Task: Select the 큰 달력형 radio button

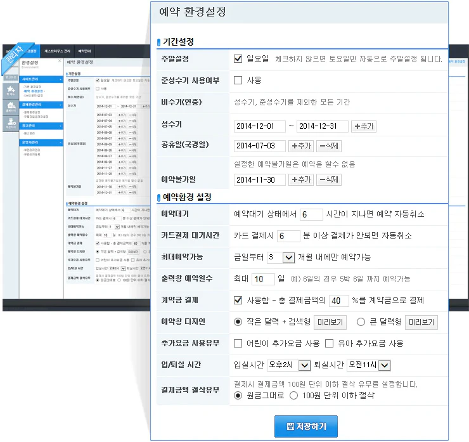Action: tap(361, 322)
